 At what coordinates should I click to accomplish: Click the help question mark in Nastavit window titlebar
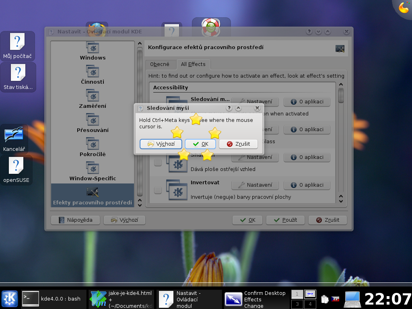pos(309,32)
